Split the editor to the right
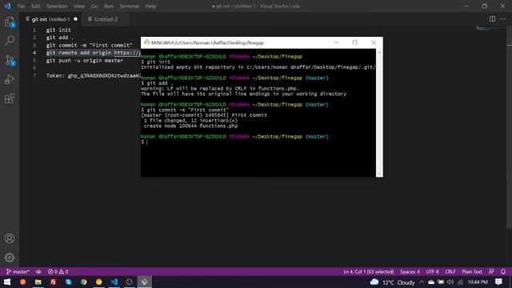Image resolution: width=512 pixels, height=288 pixels. pos(492,19)
